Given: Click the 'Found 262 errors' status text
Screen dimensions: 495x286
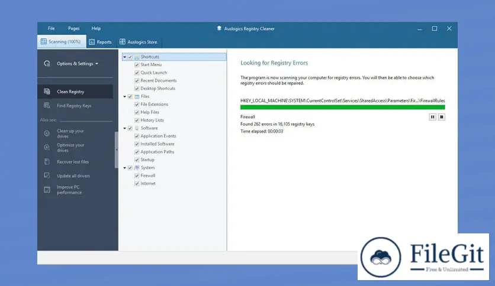Looking at the screenshot, I should coord(277,124).
